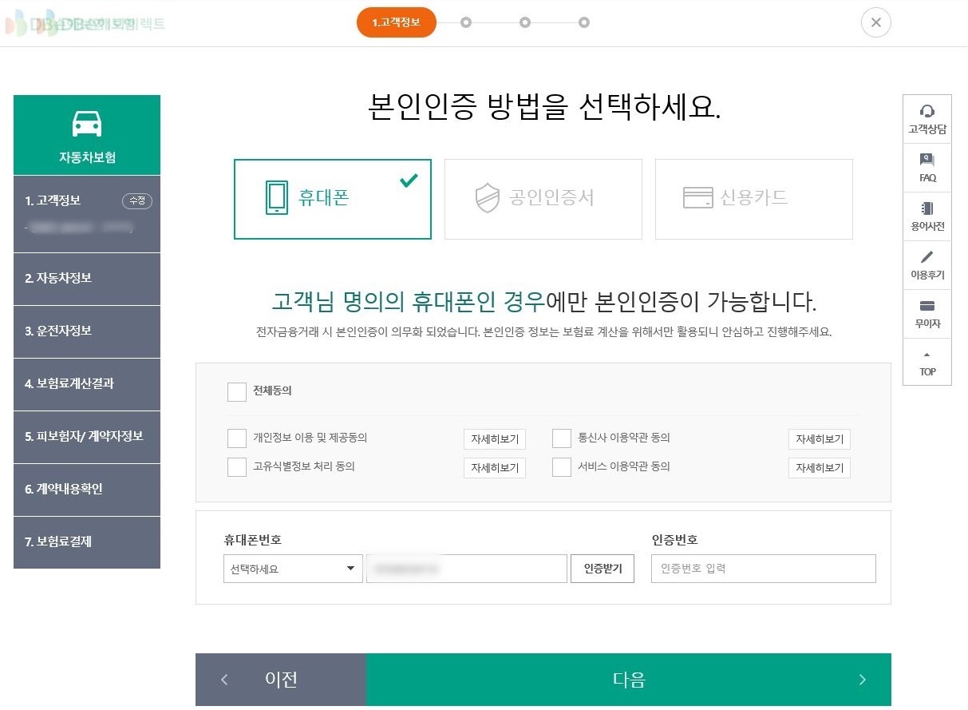View details for 고유식별정보 처리 동의
The height and width of the screenshot is (710, 968).
495,468
